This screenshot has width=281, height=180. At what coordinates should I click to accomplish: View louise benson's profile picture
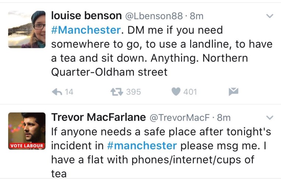(27, 29)
